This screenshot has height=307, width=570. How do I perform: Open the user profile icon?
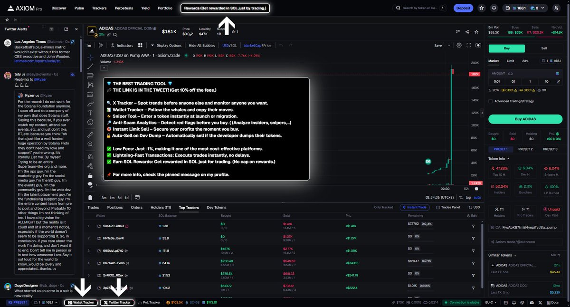(556, 8)
